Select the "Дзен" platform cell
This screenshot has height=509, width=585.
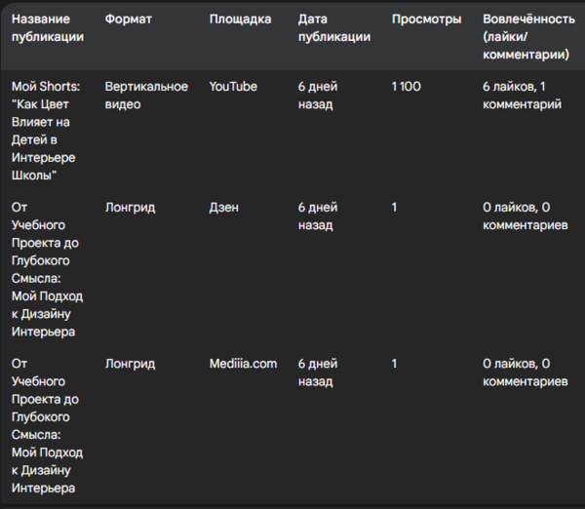224,208
